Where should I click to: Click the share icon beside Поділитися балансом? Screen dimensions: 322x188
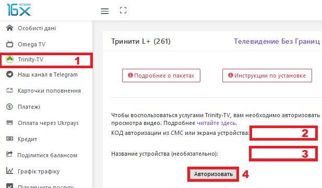[x=9, y=154]
